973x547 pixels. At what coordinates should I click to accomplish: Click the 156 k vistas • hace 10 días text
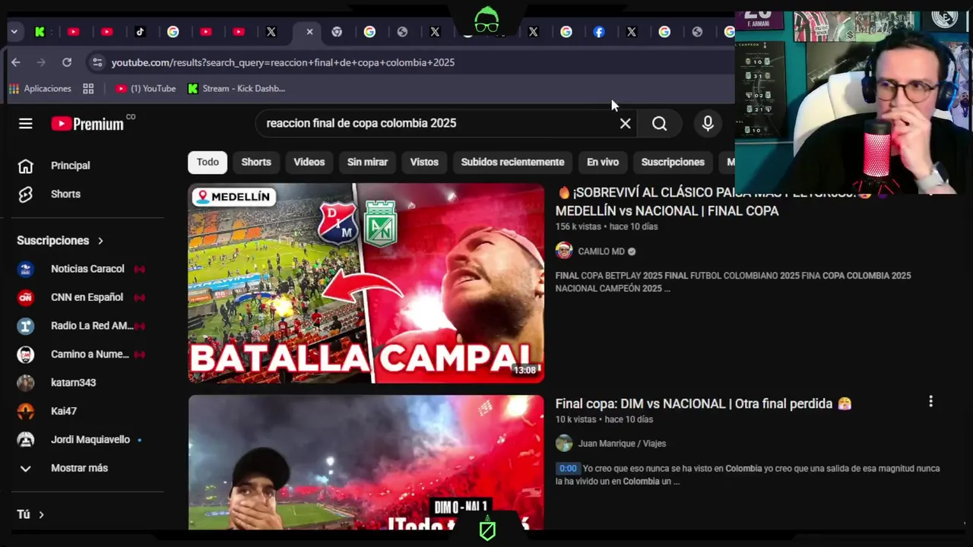(x=607, y=226)
